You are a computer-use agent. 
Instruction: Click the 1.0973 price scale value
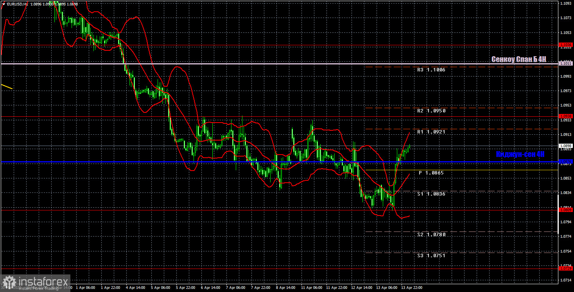566,91
